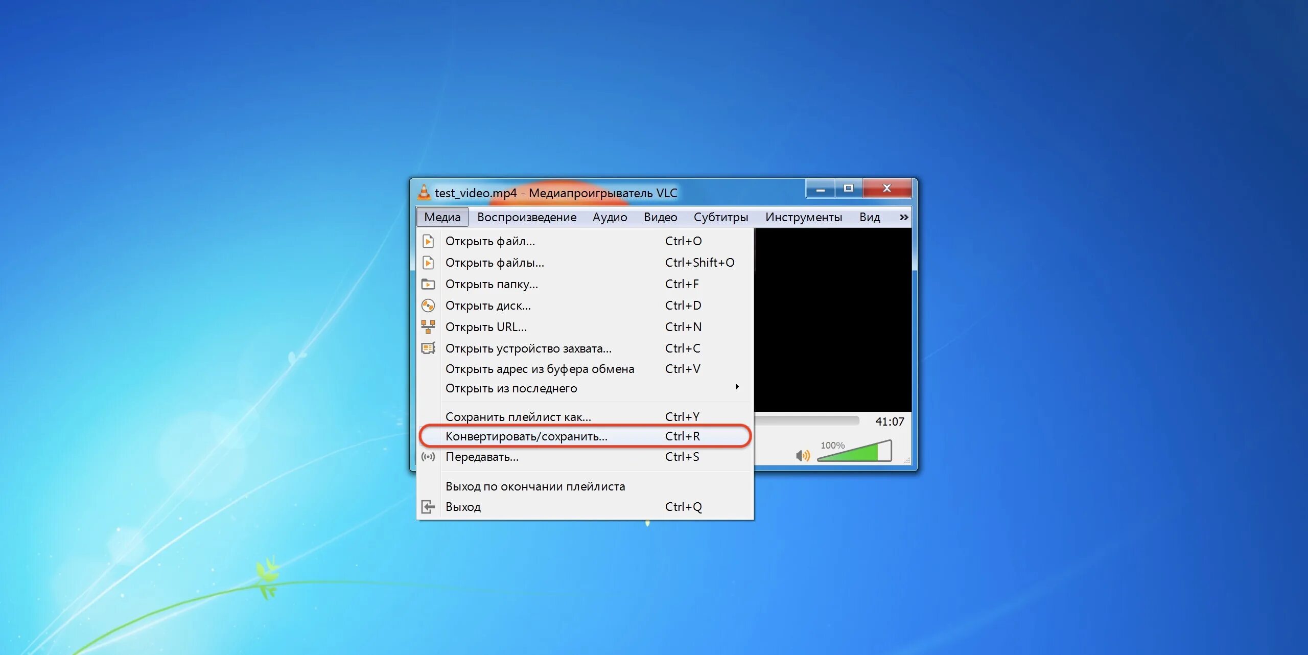
Task: Click the Open Files multiple-document icon
Action: coord(428,263)
